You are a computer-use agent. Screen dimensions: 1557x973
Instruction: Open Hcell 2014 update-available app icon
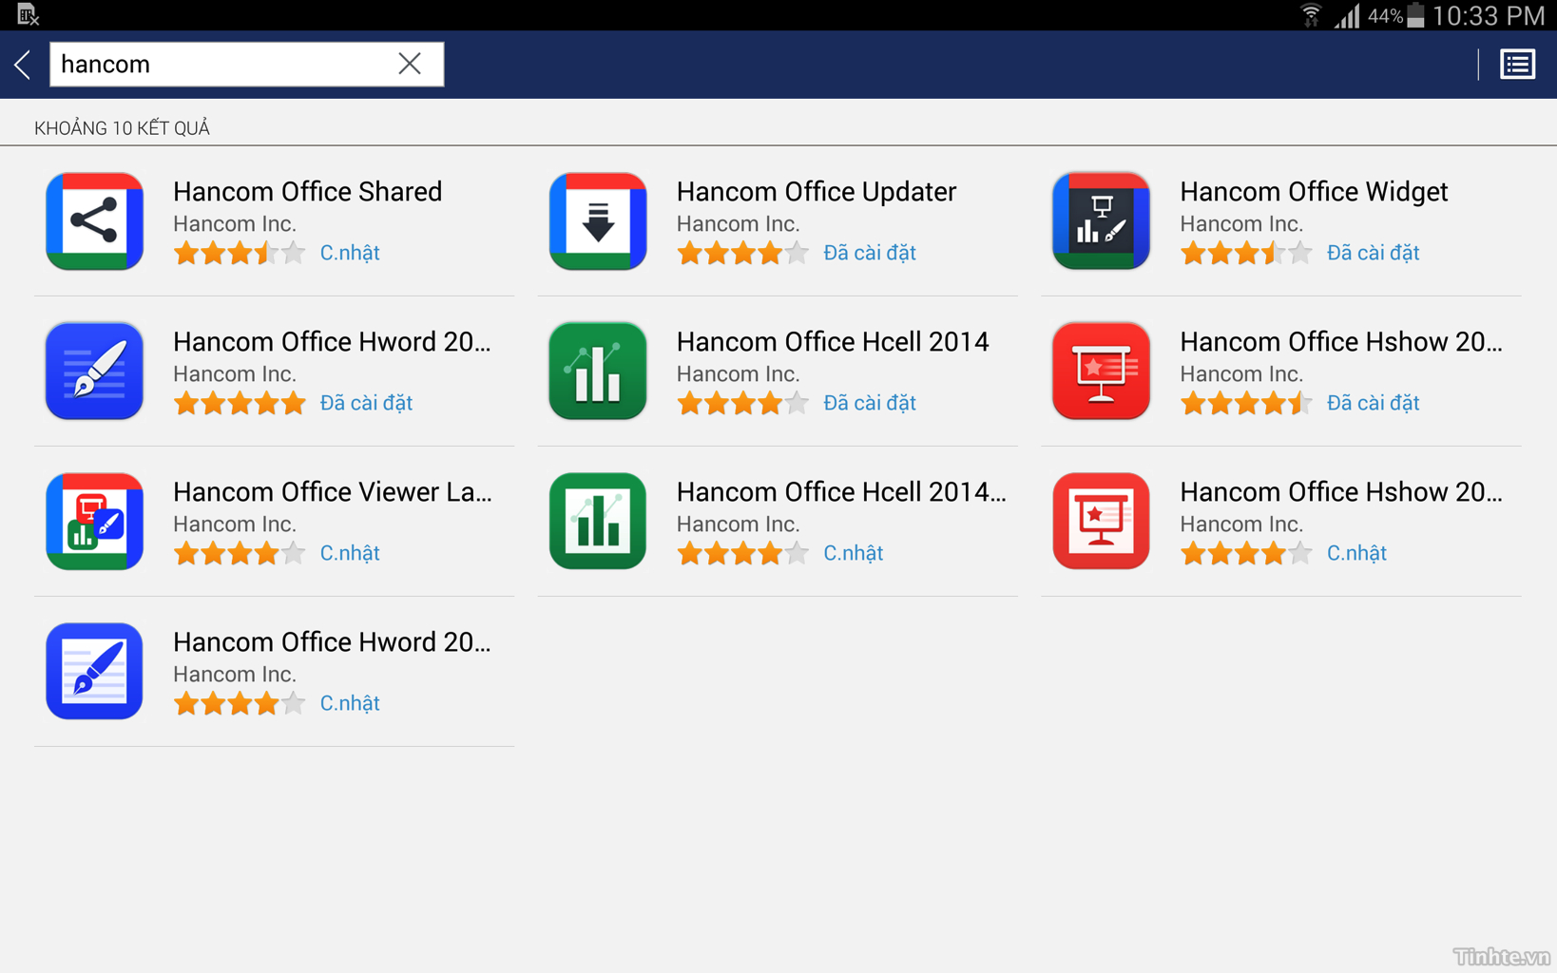pyautogui.click(x=598, y=521)
